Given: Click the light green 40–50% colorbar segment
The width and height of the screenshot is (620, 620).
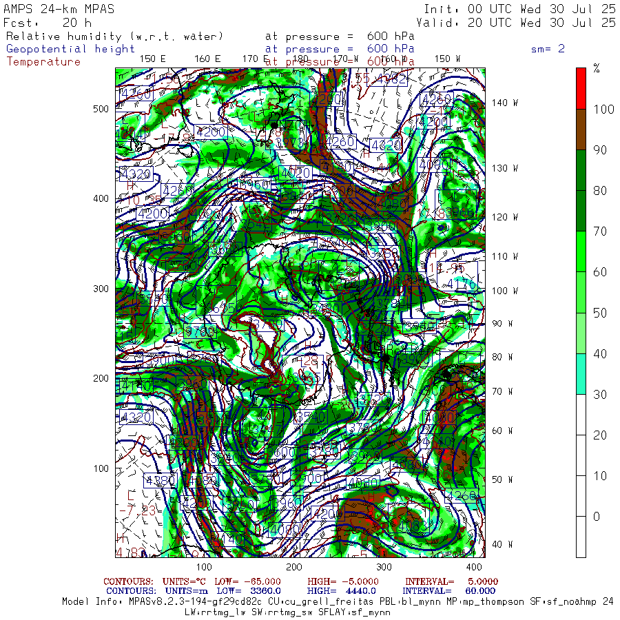Looking at the screenshot, I should (581, 333).
